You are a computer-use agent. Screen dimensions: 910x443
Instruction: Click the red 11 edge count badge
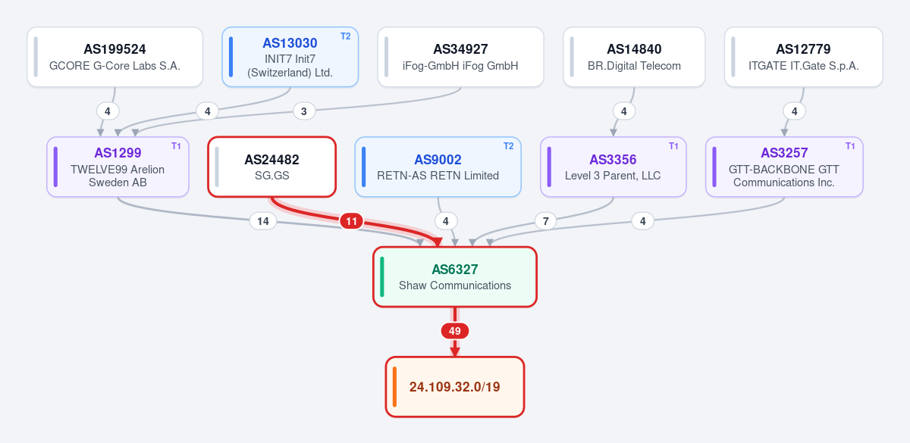pos(351,221)
